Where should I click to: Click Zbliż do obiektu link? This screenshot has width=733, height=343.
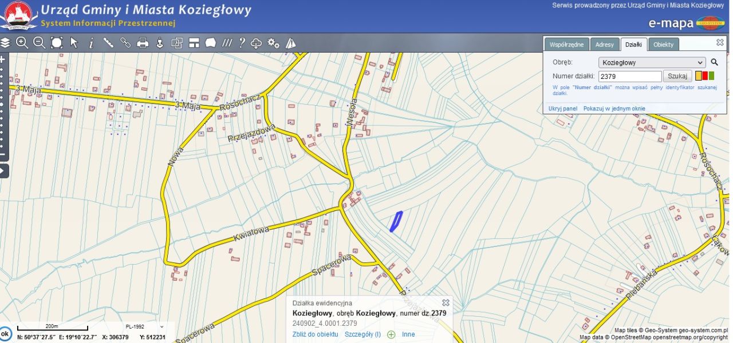coord(315,334)
